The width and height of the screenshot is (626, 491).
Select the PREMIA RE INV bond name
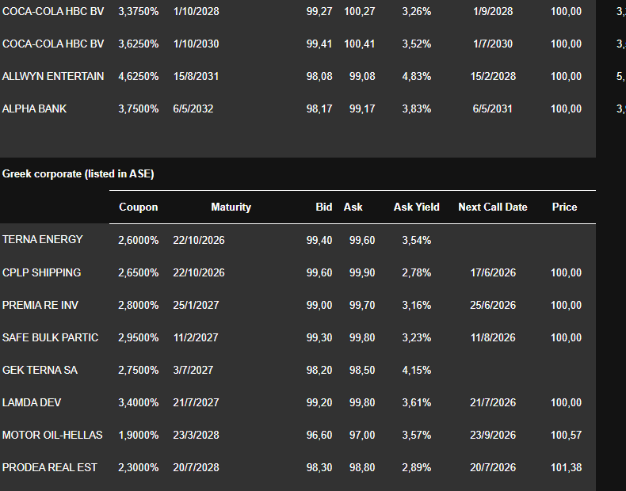click(x=40, y=305)
